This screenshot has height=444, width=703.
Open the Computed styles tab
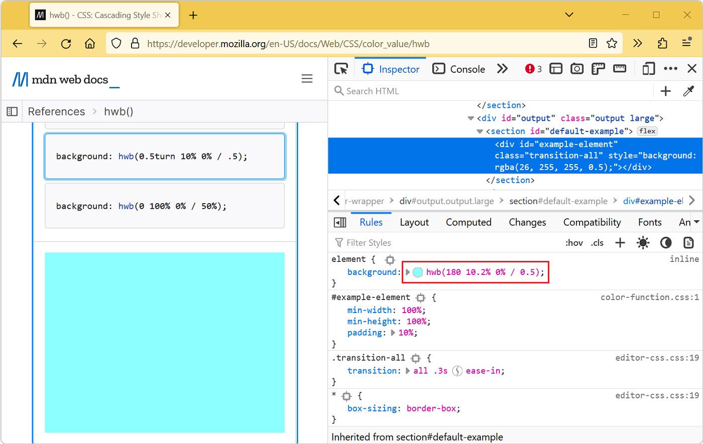click(468, 222)
